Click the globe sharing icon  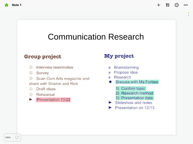[177, 5]
